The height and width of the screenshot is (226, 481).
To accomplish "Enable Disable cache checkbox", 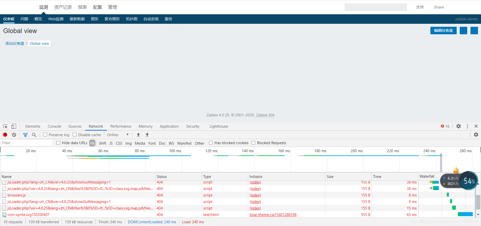I will click(x=75, y=135).
